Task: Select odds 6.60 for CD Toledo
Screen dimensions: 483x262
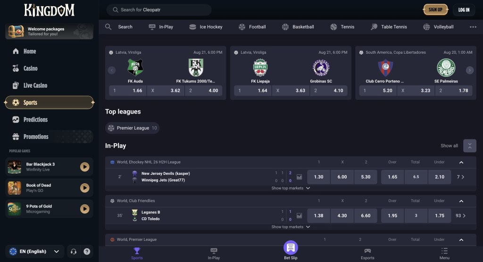Action: click(366, 216)
